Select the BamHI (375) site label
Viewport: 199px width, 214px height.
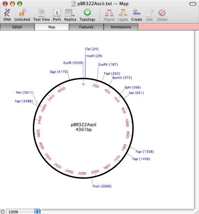coord(122,78)
